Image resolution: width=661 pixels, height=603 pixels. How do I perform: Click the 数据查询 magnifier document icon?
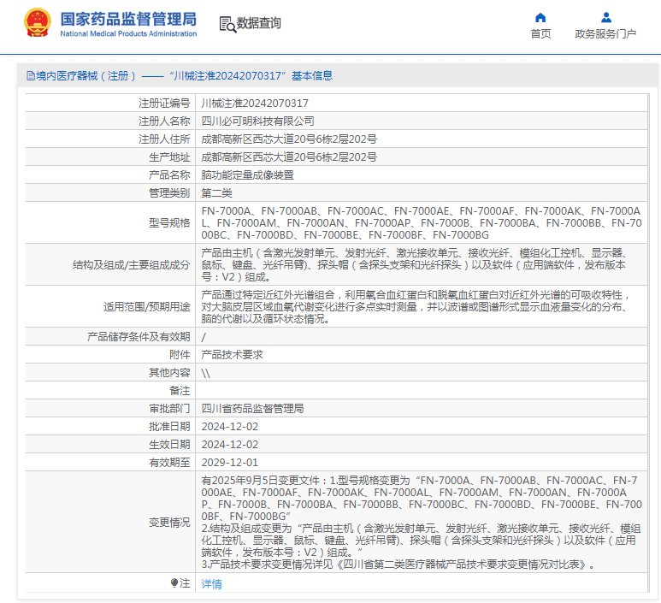click(227, 24)
